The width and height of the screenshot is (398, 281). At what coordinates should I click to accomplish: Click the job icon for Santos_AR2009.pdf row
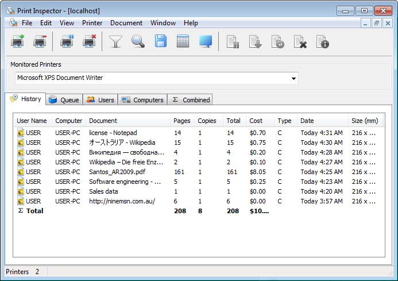[21, 172]
